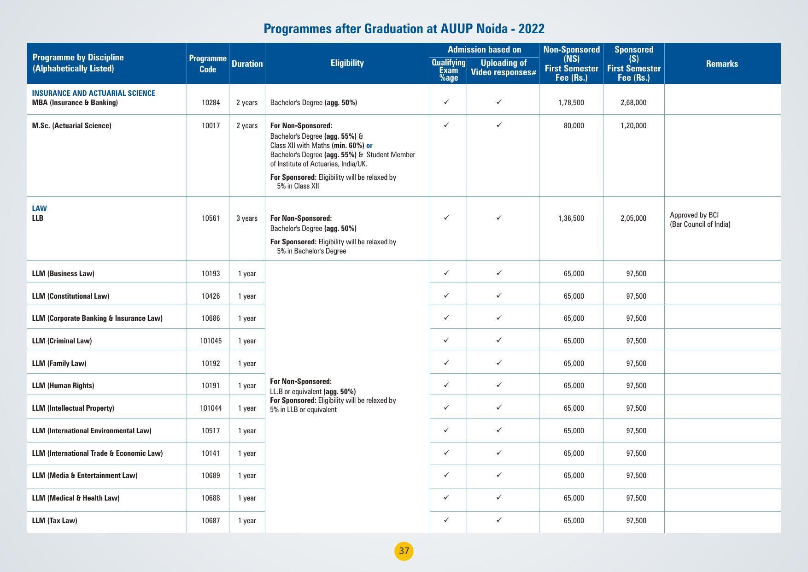Image resolution: width=808 pixels, height=572 pixels.
Task: Click programme code "10284"
Action: click(211, 102)
